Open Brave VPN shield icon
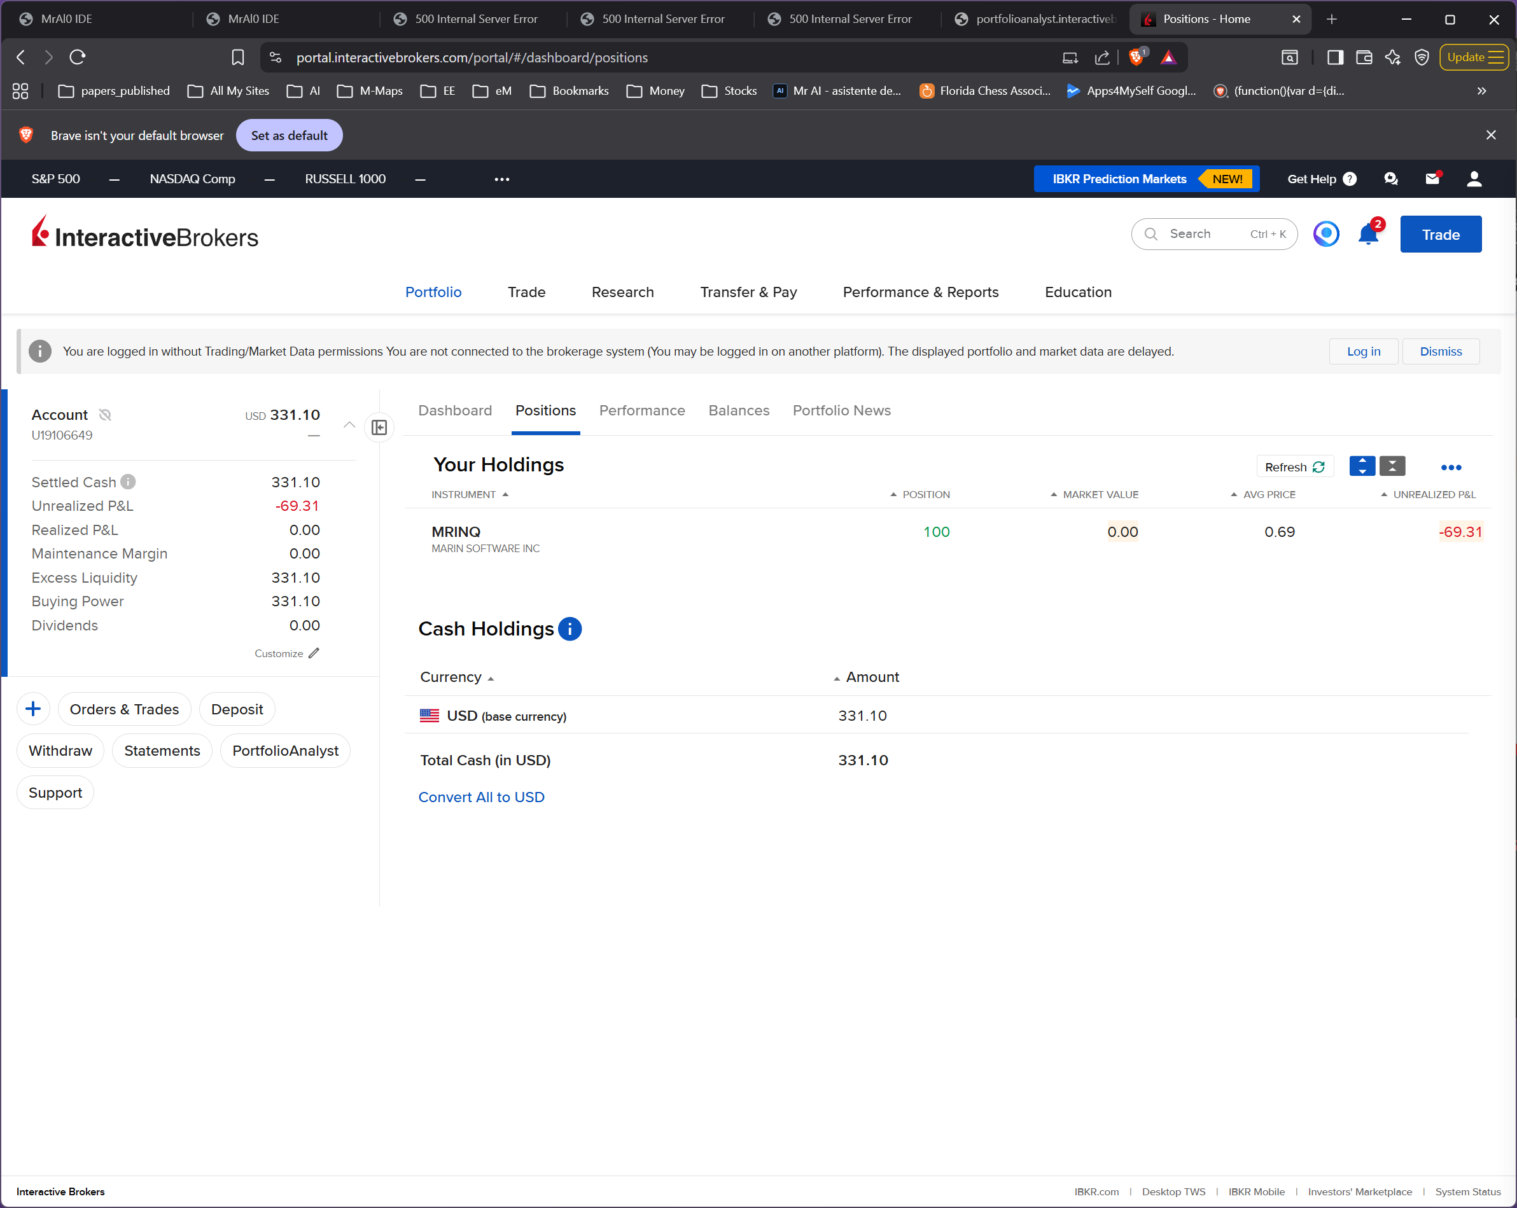 click(1422, 57)
